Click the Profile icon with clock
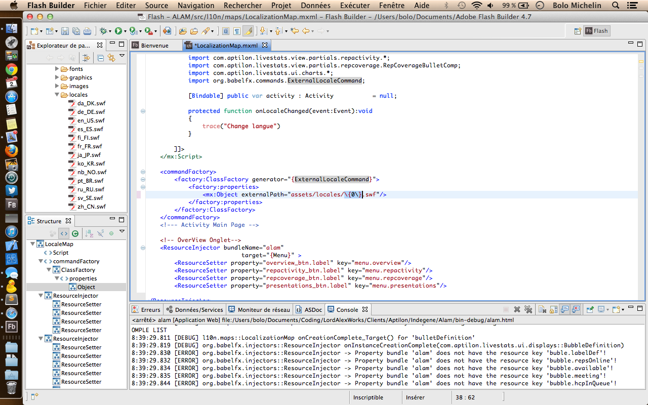This screenshot has height=405, width=648. tap(133, 31)
